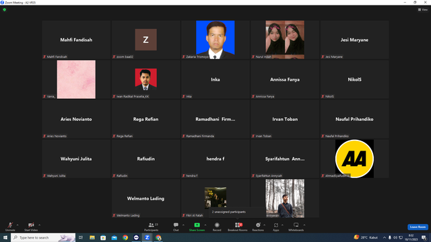
Task: Open share screen options arrow
Action: point(205,225)
